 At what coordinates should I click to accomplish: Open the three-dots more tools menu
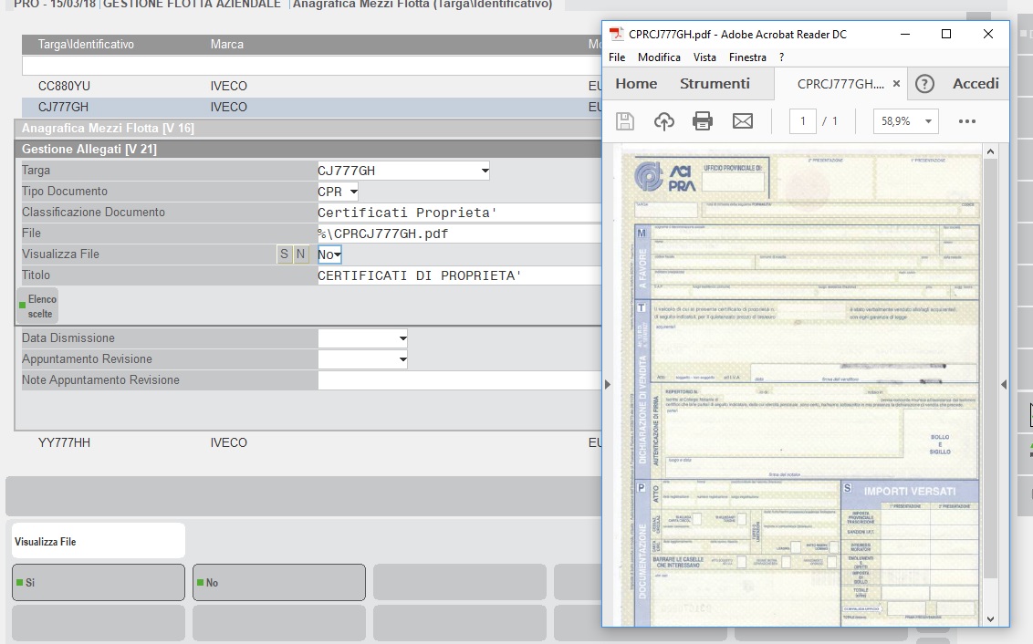[x=967, y=121]
